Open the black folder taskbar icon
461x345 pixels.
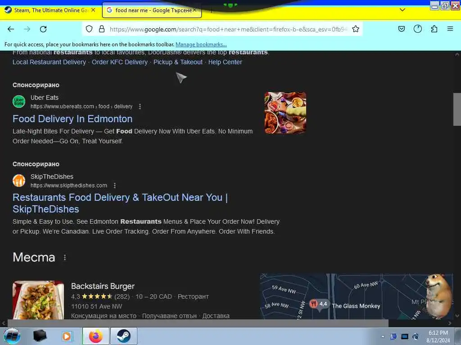40,336
